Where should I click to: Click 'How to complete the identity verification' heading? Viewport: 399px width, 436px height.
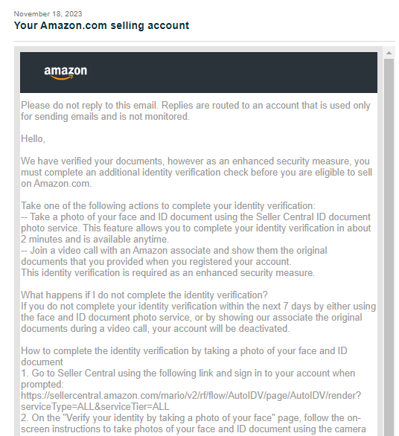(184, 356)
